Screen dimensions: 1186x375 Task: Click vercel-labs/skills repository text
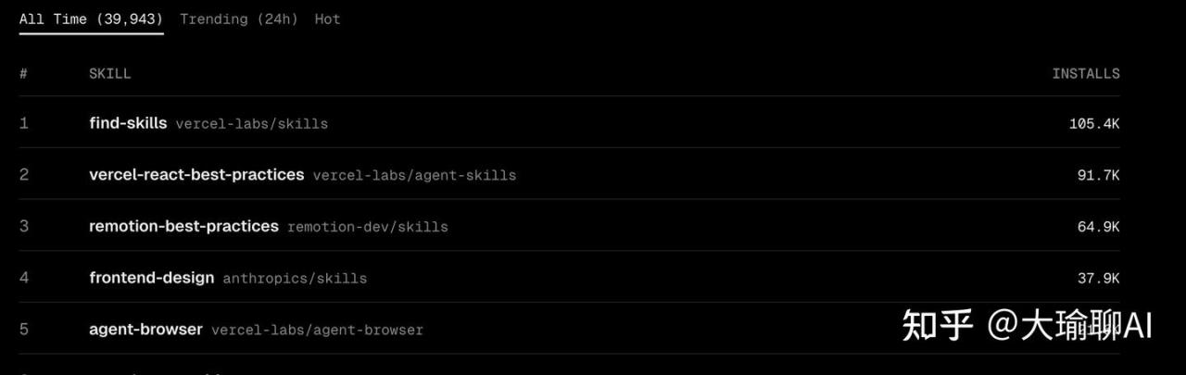click(252, 123)
